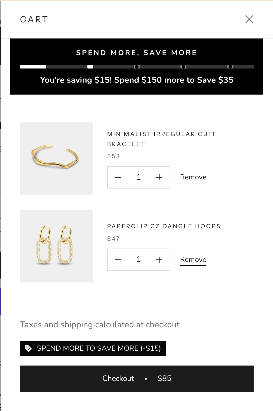
Task: Click the second savings progress marker
Action: pyautogui.click(x=90, y=67)
